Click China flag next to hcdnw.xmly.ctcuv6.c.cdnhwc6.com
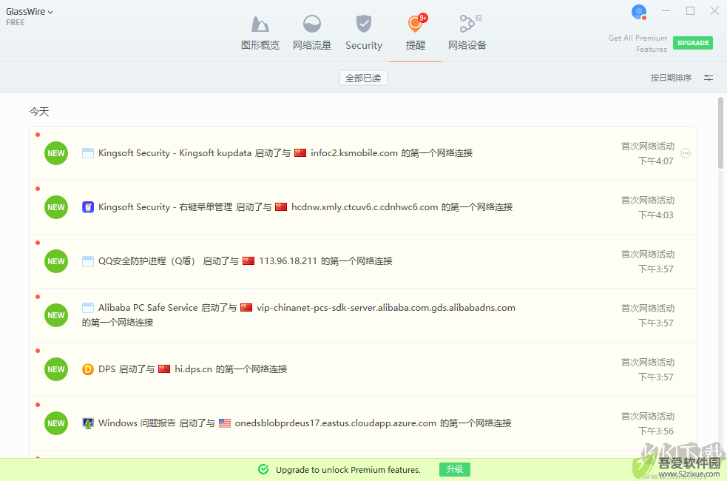The height and width of the screenshot is (481, 727). 281,207
